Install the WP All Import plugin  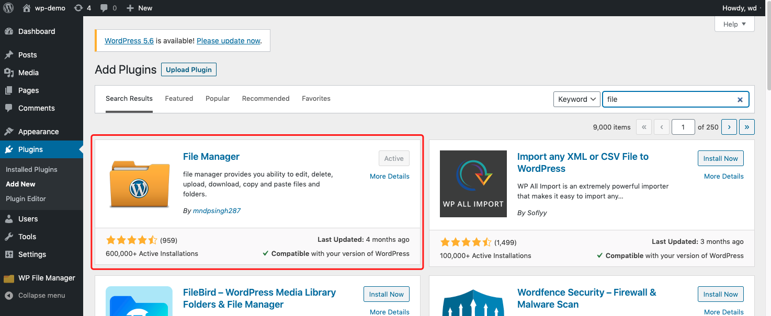tap(720, 158)
